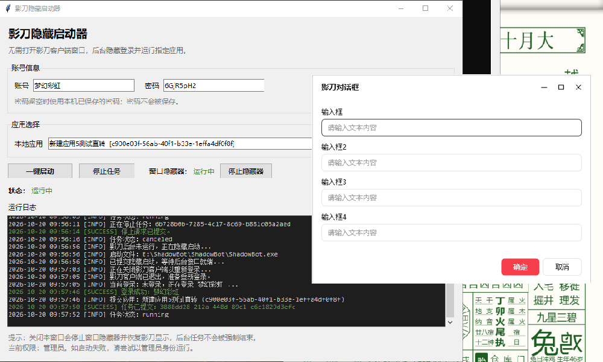
Task: Click the log scrollbar thumb
Action: 450,300
